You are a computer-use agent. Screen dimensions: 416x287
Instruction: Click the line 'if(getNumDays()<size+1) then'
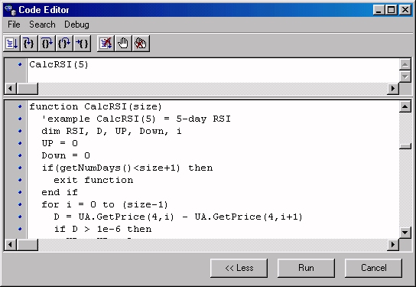coord(127,168)
